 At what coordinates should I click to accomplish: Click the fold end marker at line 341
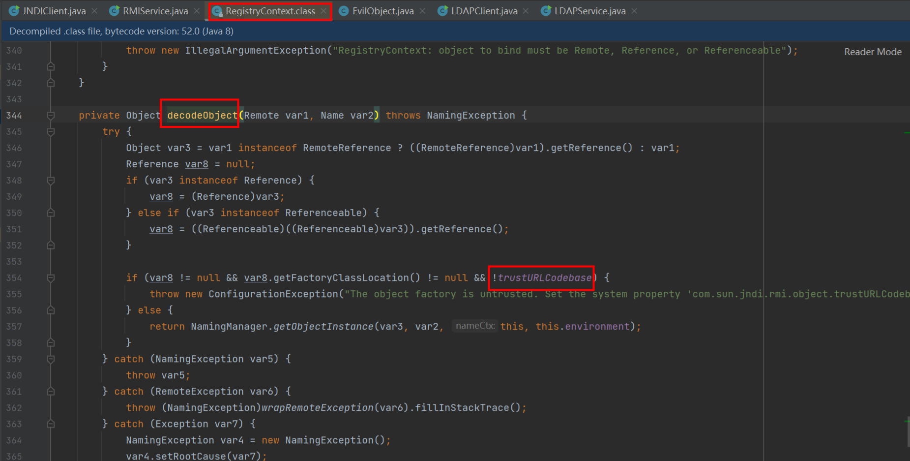click(51, 66)
